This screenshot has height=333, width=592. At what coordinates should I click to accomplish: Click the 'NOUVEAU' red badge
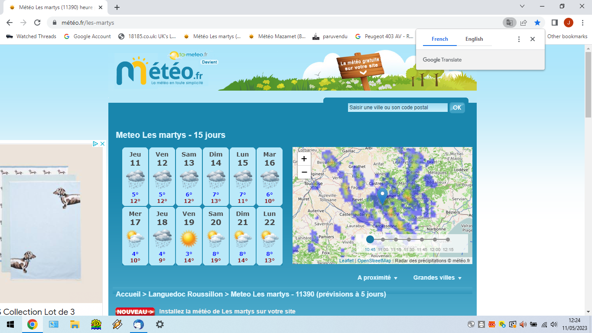coord(135,312)
